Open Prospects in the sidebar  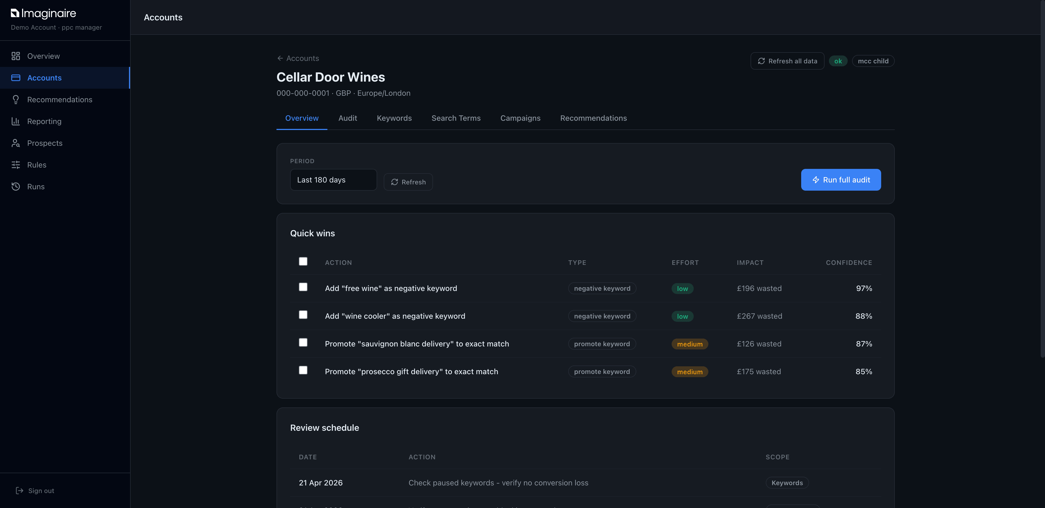(x=65, y=143)
